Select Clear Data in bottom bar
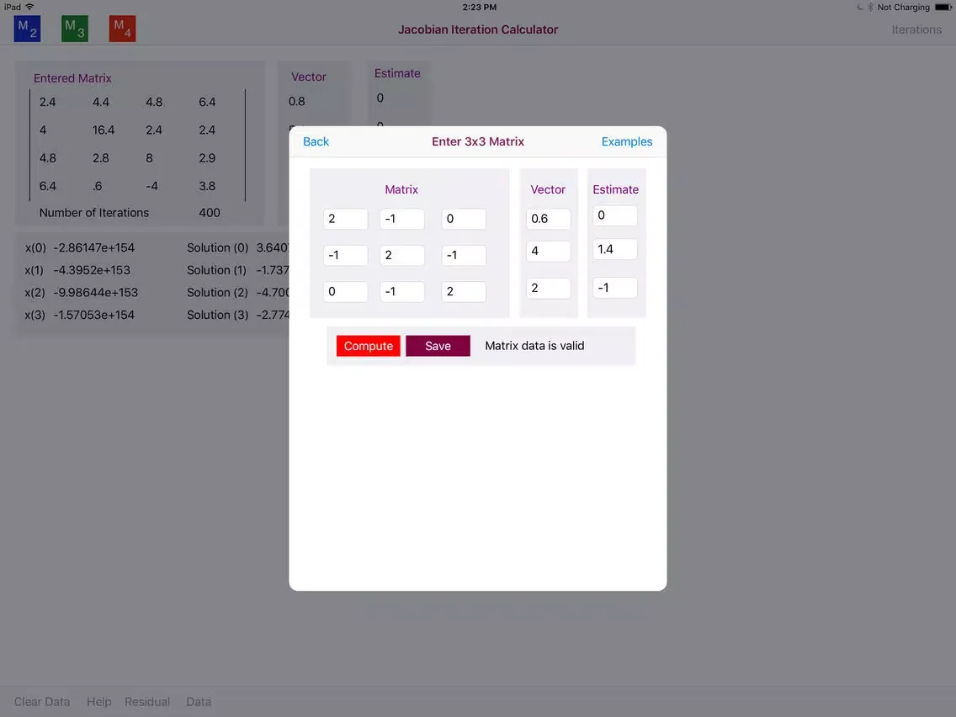Viewport: 956px width, 717px height. coord(42,702)
